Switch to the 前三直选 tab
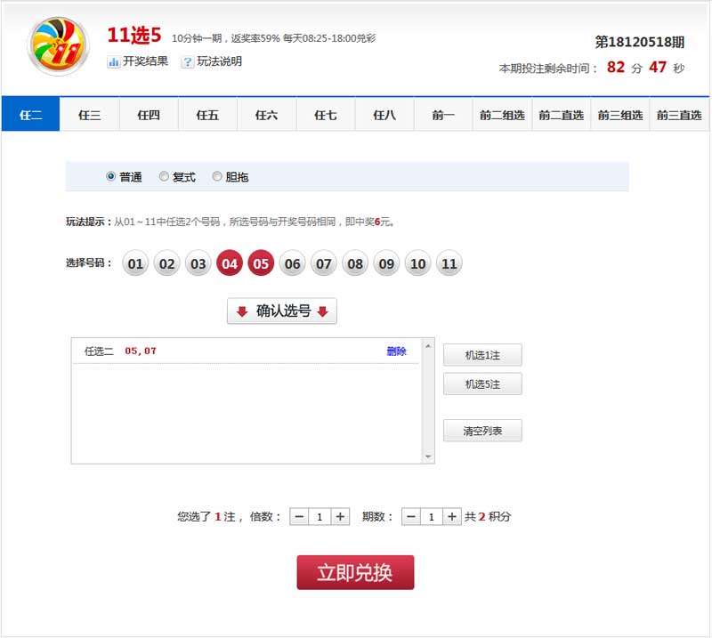This screenshot has width=712, height=638. coord(679,115)
